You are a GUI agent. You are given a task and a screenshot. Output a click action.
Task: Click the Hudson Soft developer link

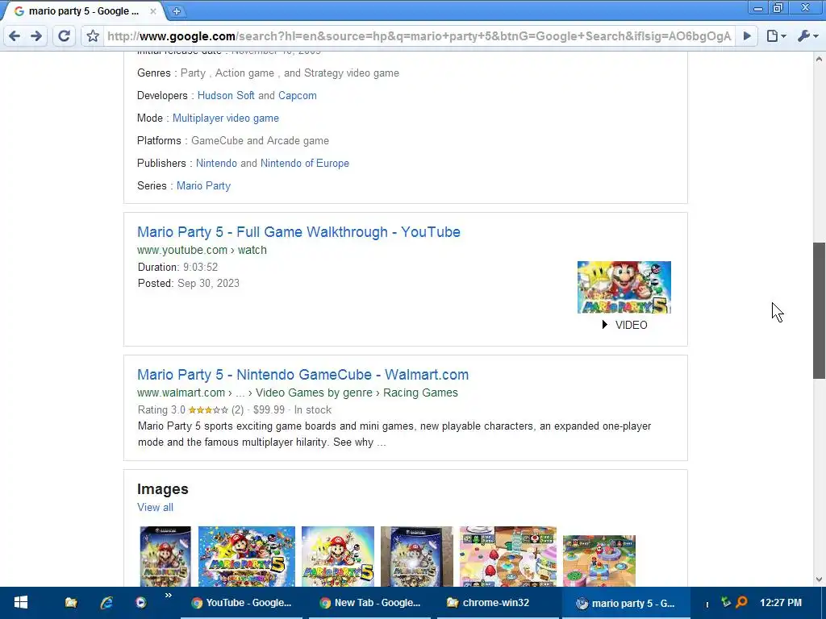tap(226, 96)
